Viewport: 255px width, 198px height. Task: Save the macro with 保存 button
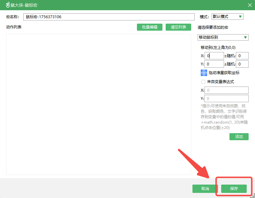pyautogui.click(x=234, y=189)
